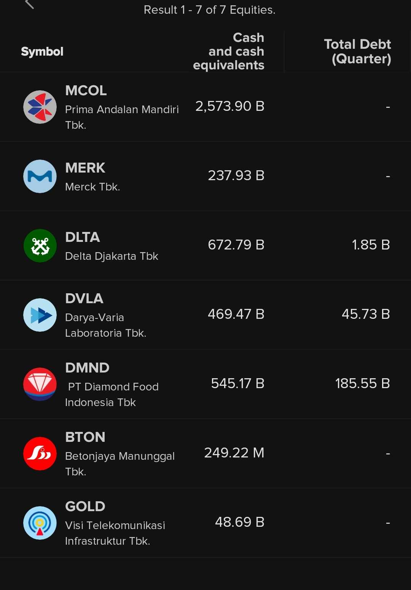The image size is (411, 590).
Task: Open Darya-Varia Laboratoria Tbk. listing
Action: click(105, 325)
